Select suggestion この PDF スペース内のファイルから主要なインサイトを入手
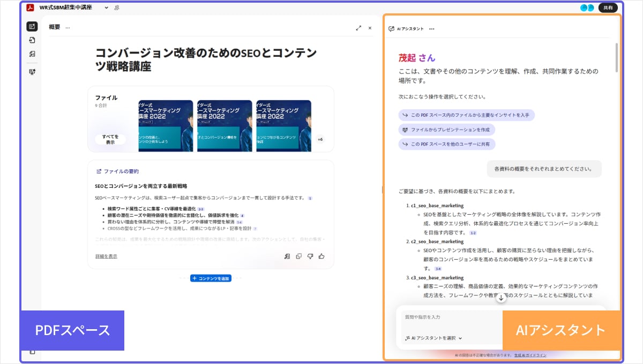 coord(466,115)
